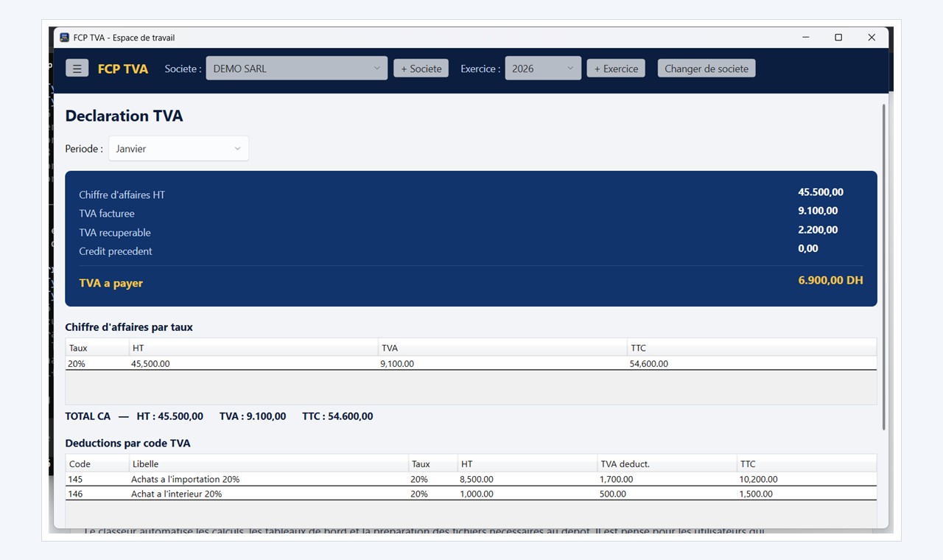Open the hamburger menu icon

(x=77, y=69)
